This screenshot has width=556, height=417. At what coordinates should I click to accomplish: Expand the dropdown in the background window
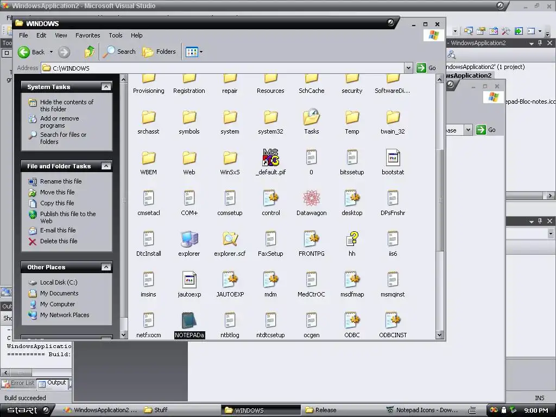468,130
